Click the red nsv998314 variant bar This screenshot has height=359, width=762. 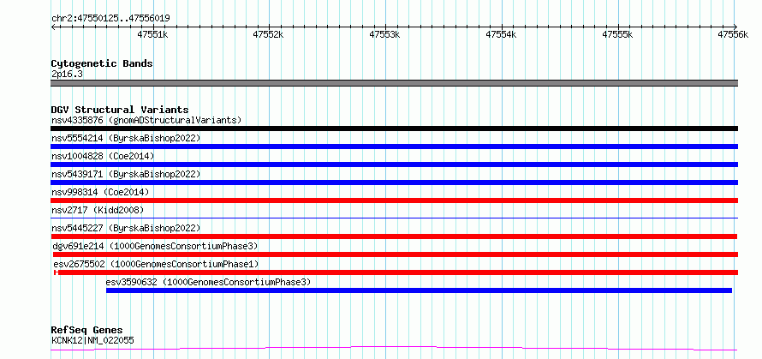point(394,200)
